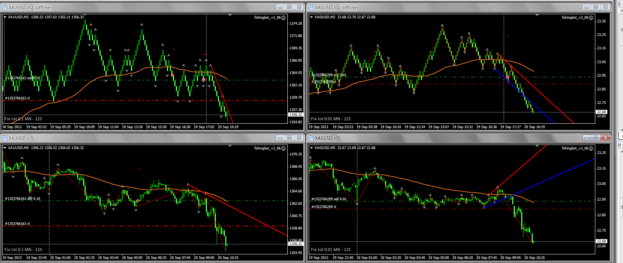623x263 pixels.
Task: Maximize the XAGUSD,M5 chart window
Action: (596, 137)
